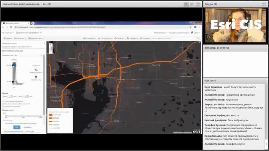This screenshot has width=269, height=151.
Task: Zoom out on the map
Action: (50, 52)
